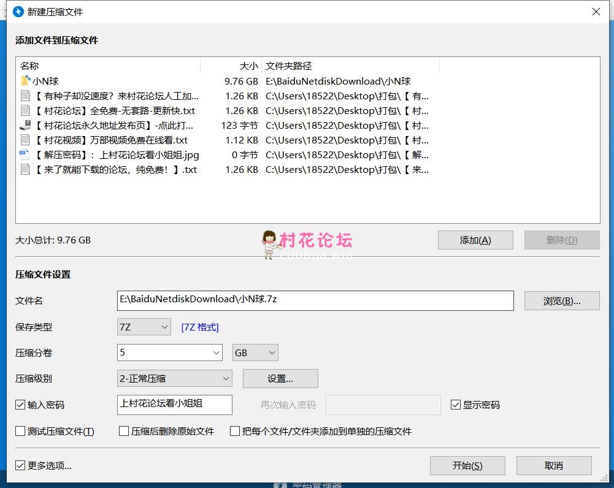Uncheck the 显示密码 checkbox

tap(455, 405)
